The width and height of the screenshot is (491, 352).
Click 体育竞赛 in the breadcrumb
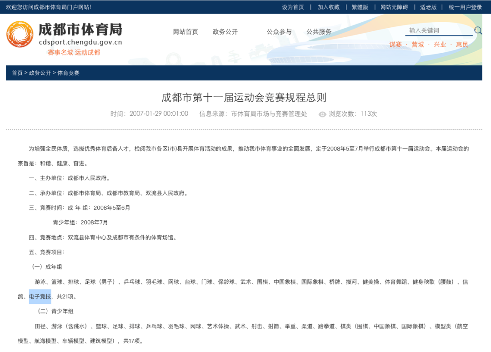pos(68,73)
